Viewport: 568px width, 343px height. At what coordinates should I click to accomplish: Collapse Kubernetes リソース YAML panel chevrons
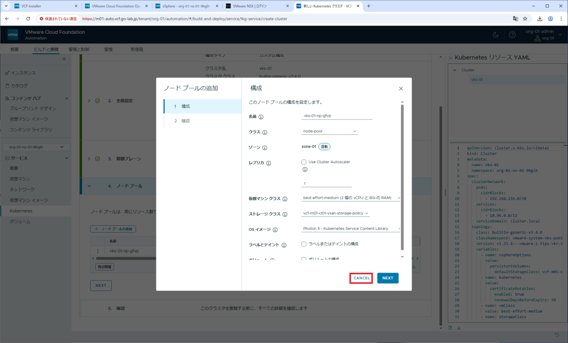click(450, 57)
